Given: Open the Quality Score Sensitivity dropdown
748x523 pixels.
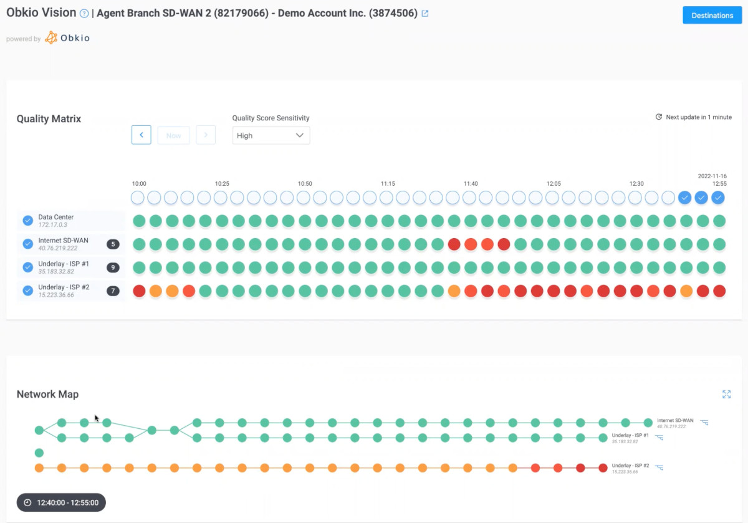Looking at the screenshot, I should click(271, 135).
